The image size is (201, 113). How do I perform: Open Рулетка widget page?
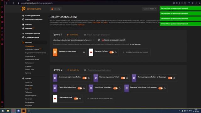coord(28,73)
